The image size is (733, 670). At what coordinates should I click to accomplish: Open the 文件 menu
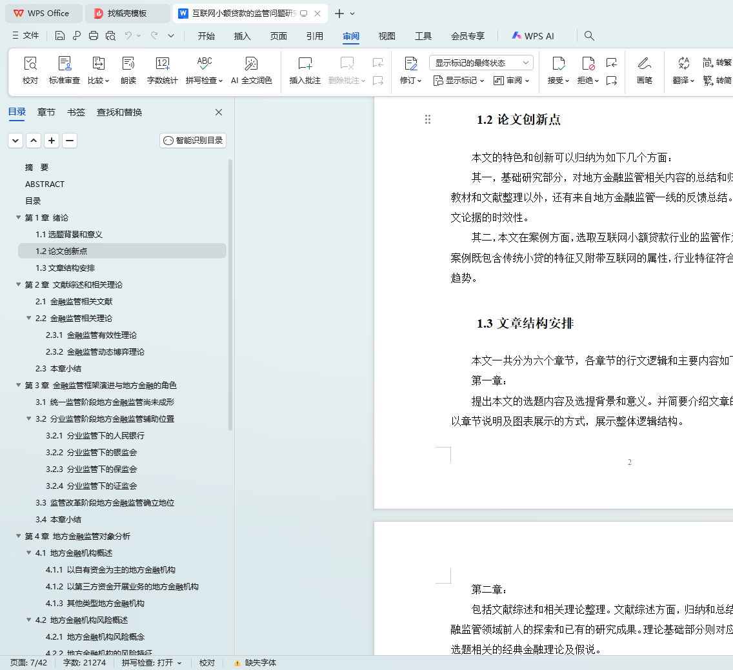26,35
